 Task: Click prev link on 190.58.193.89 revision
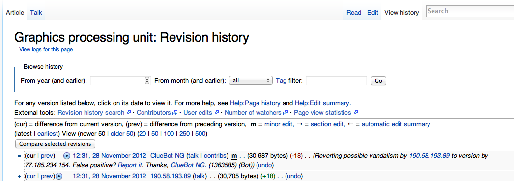tap(47, 176)
